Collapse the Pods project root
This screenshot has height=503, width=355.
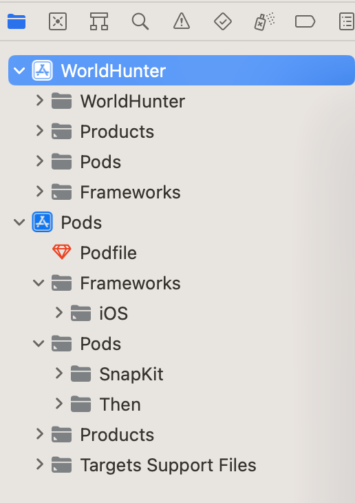(x=19, y=223)
